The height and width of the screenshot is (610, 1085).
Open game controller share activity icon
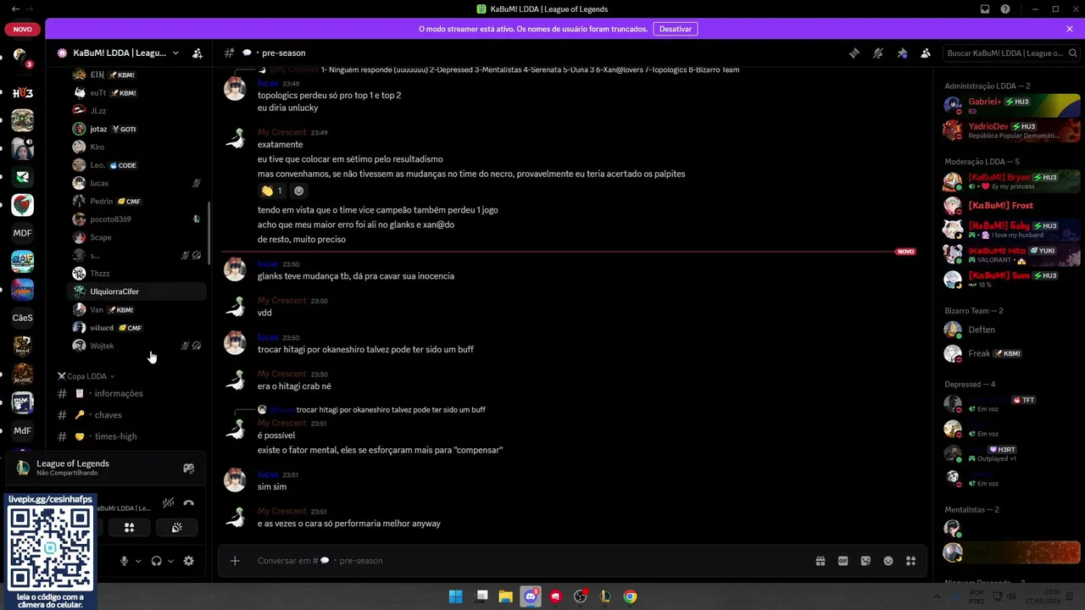(188, 468)
